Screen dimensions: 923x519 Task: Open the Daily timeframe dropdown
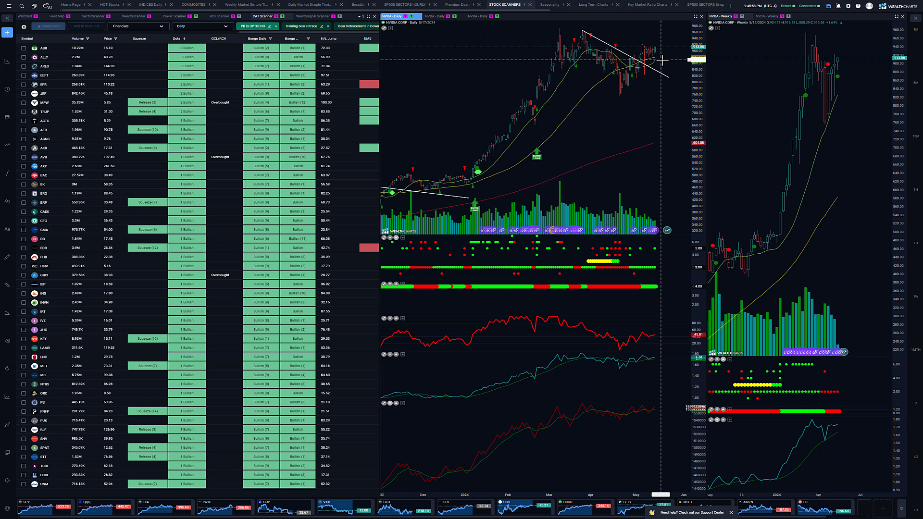[202, 26]
